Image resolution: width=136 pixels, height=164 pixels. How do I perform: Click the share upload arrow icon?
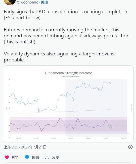[47, 157]
